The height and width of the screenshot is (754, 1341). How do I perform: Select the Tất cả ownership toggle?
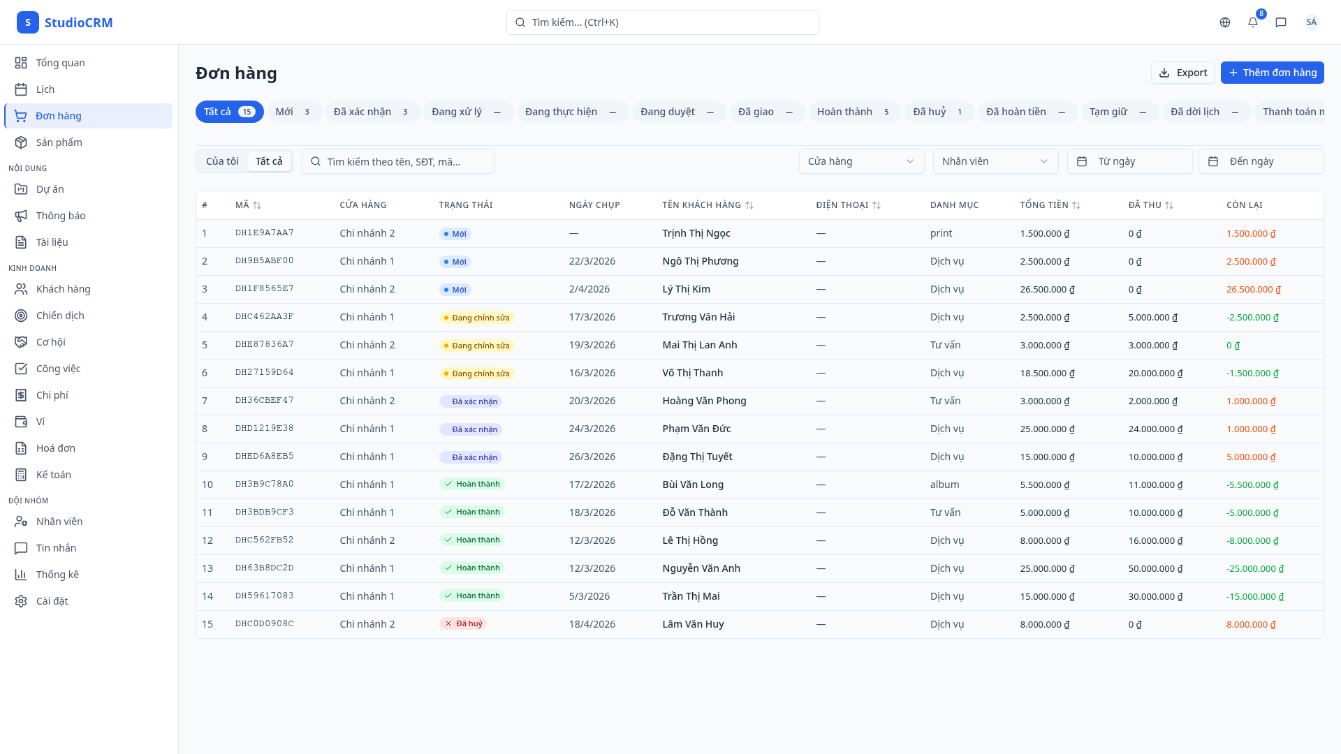(269, 161)
